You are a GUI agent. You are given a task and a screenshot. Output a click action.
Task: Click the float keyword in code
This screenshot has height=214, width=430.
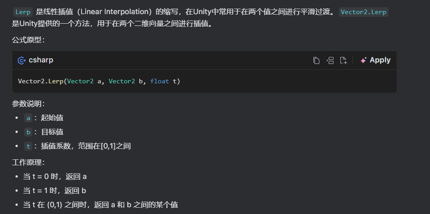pyautogui.click(x=159, y=82)
